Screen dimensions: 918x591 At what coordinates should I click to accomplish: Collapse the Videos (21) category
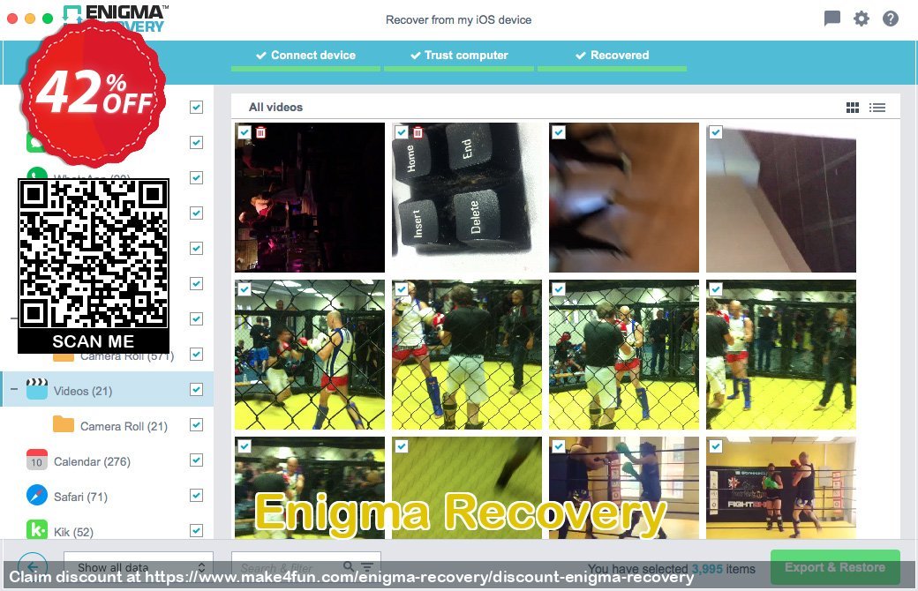tap(13, 389)
